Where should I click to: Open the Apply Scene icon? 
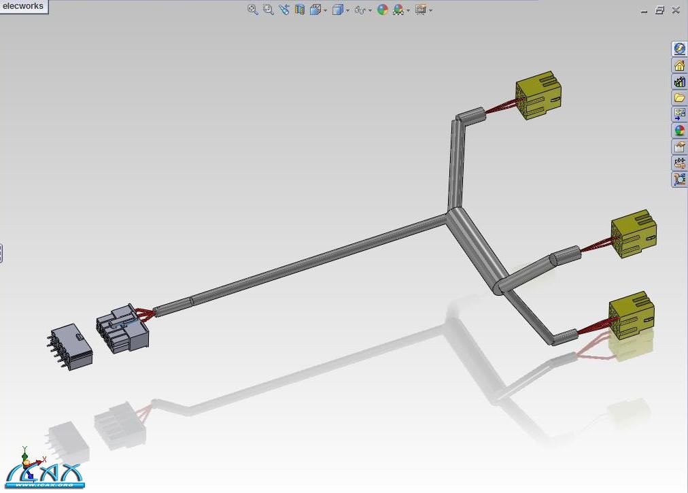[398, 10]
